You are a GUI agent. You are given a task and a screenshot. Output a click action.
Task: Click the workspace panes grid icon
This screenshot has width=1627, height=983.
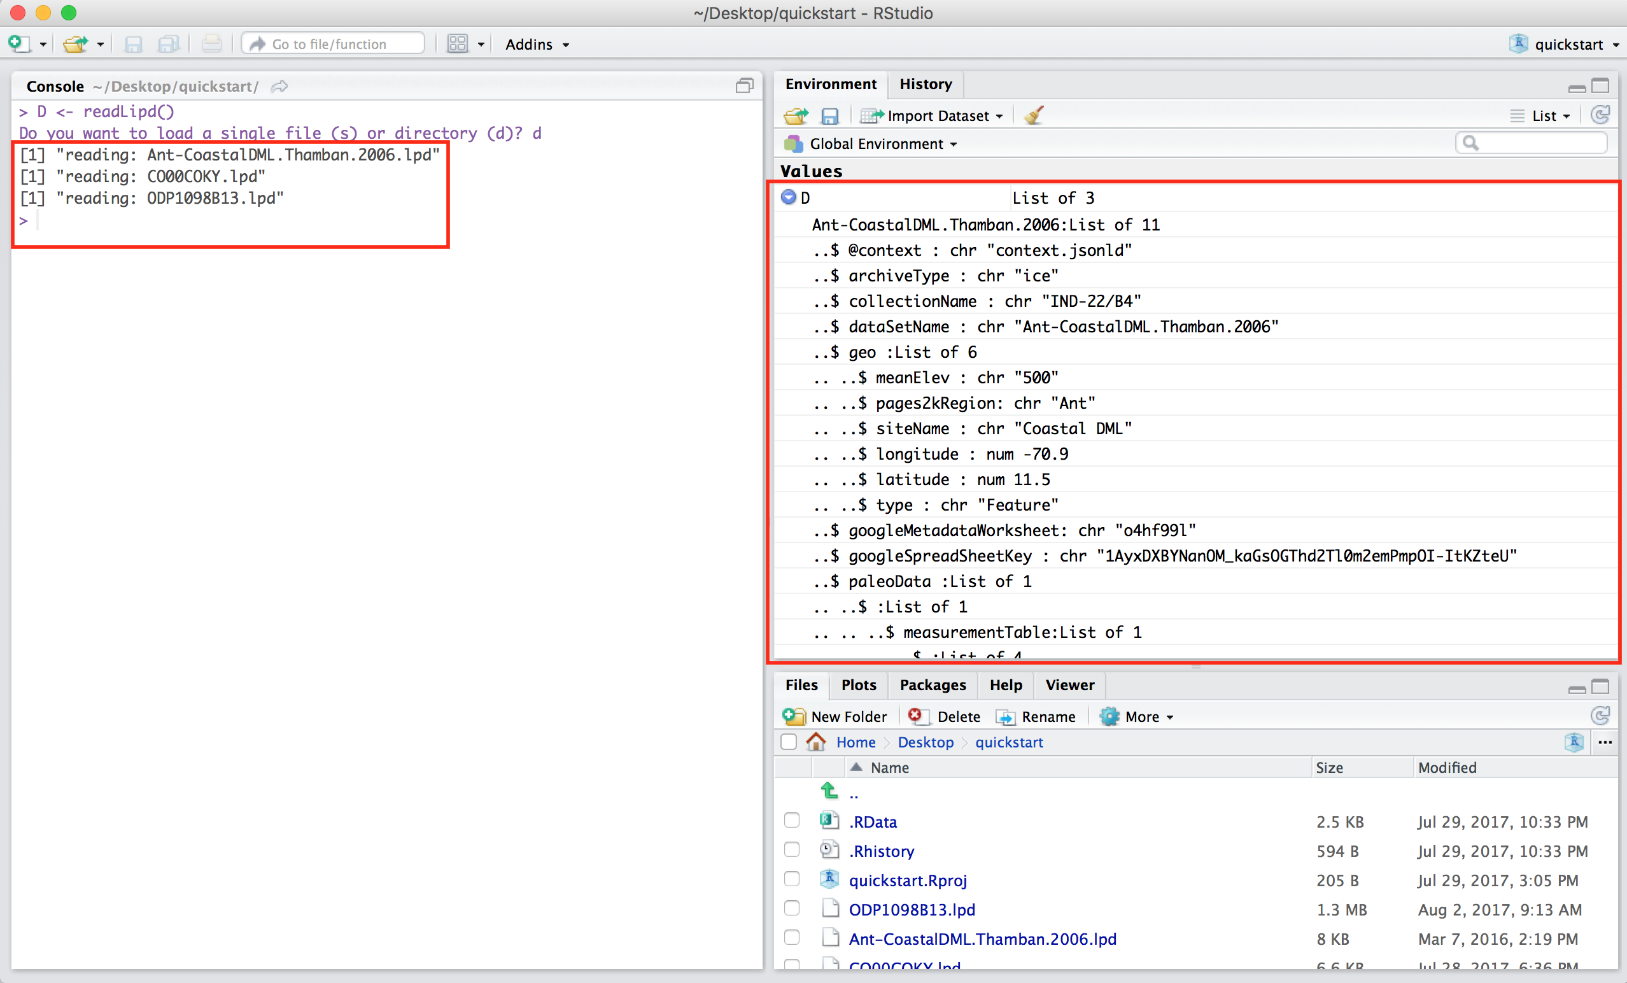click(457, 43)
